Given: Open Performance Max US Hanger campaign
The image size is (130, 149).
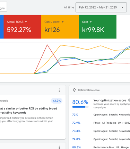Looking at the screenshot, I should click(111, 147).
